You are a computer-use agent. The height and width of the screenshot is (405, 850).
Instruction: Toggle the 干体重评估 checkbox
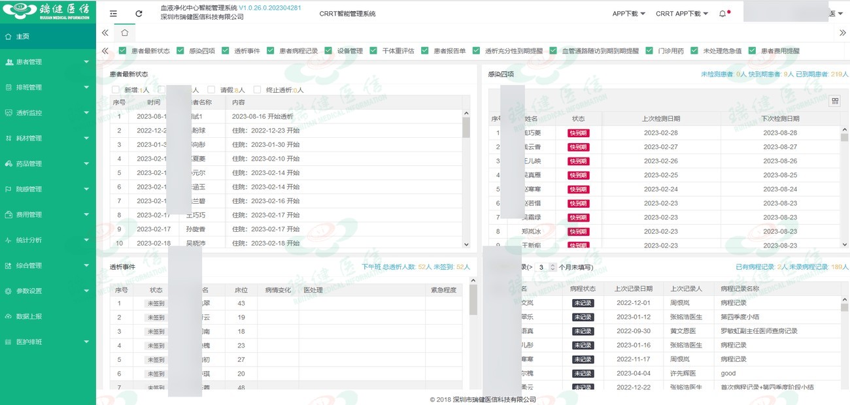point(373,51)
